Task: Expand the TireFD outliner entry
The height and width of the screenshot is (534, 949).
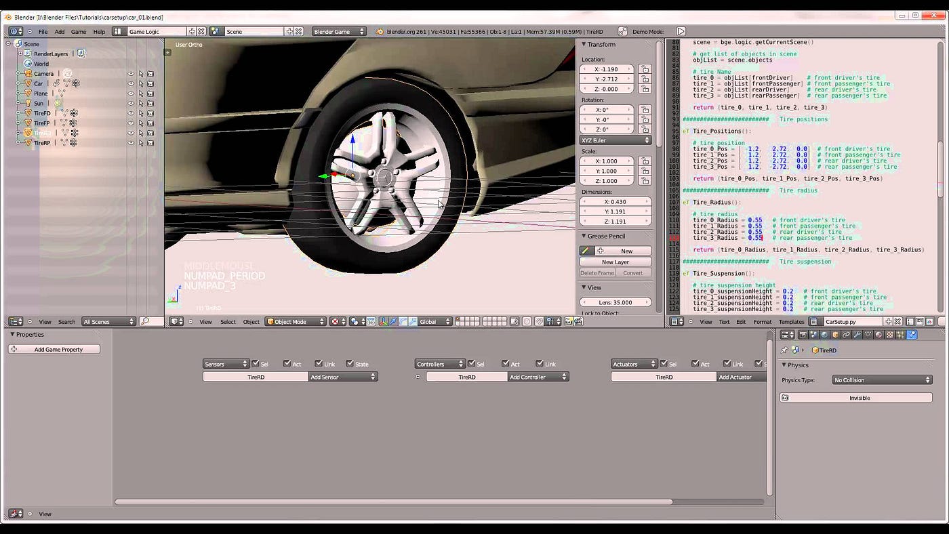Action: 18,112
